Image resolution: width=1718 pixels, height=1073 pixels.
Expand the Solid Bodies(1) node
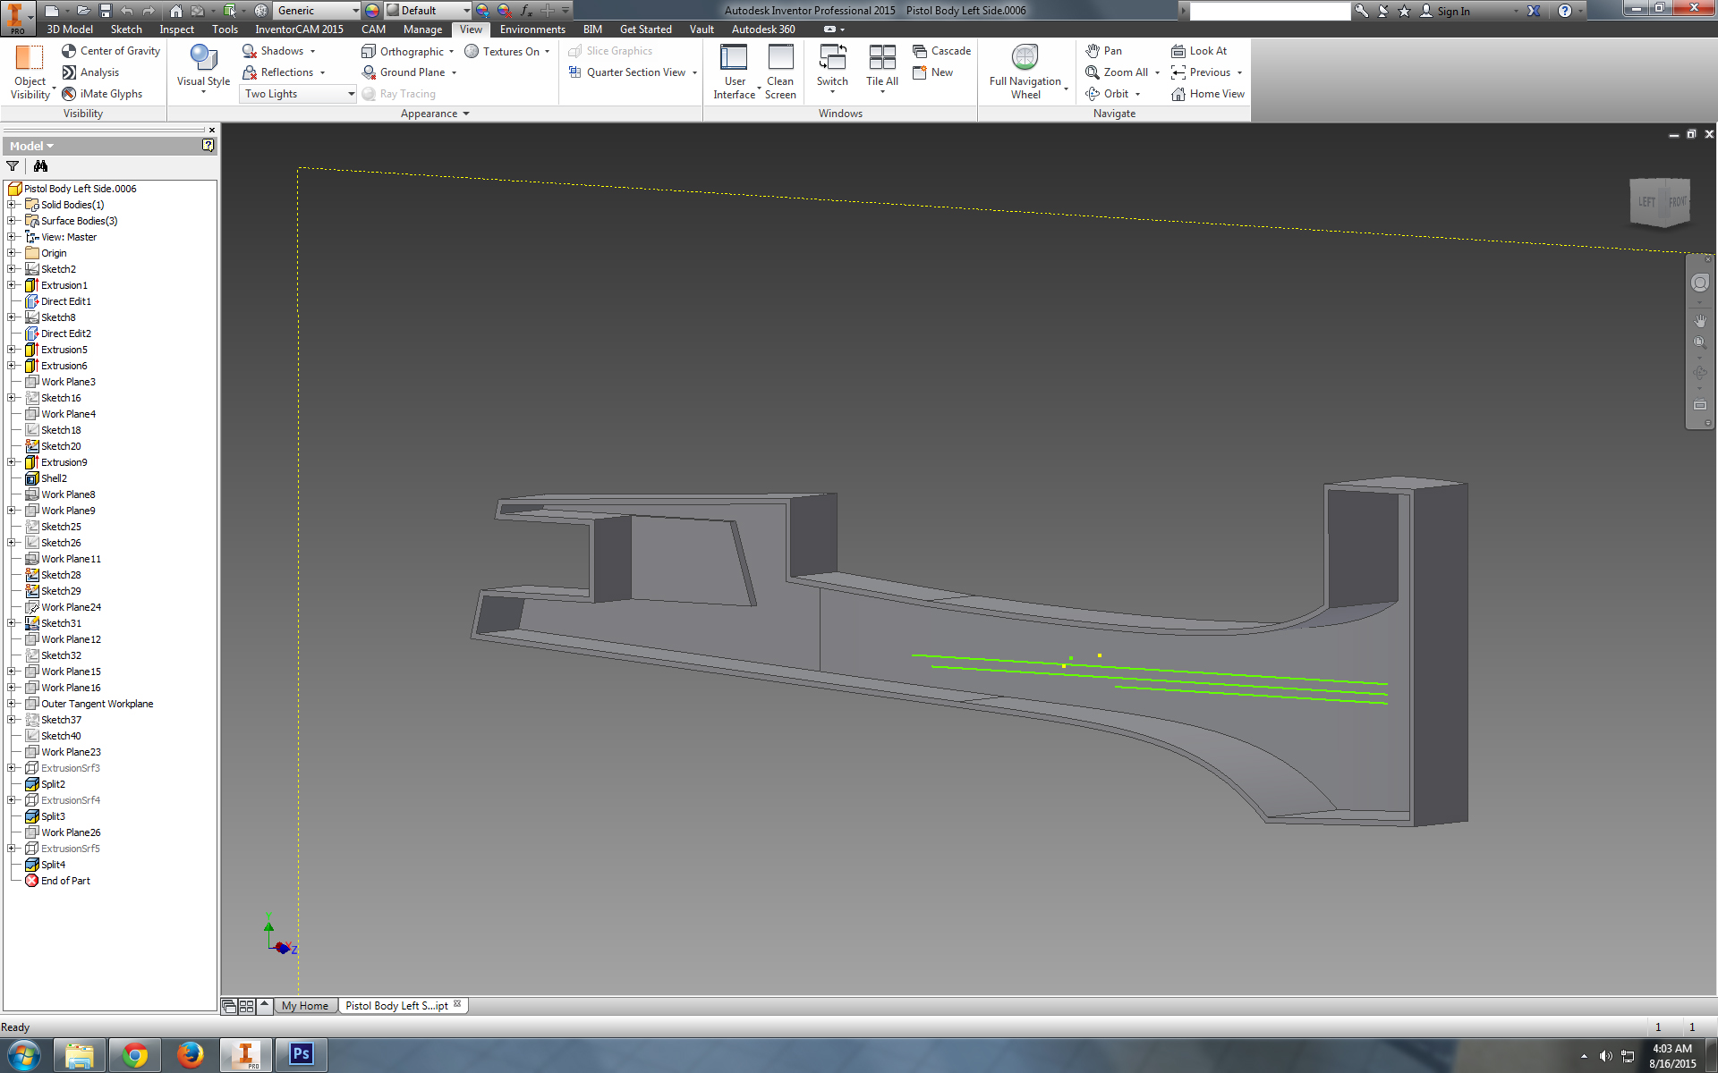12,205
